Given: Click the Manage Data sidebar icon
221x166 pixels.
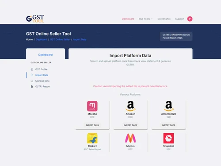Looking at the screenshot, I should [x=32, y=81].
